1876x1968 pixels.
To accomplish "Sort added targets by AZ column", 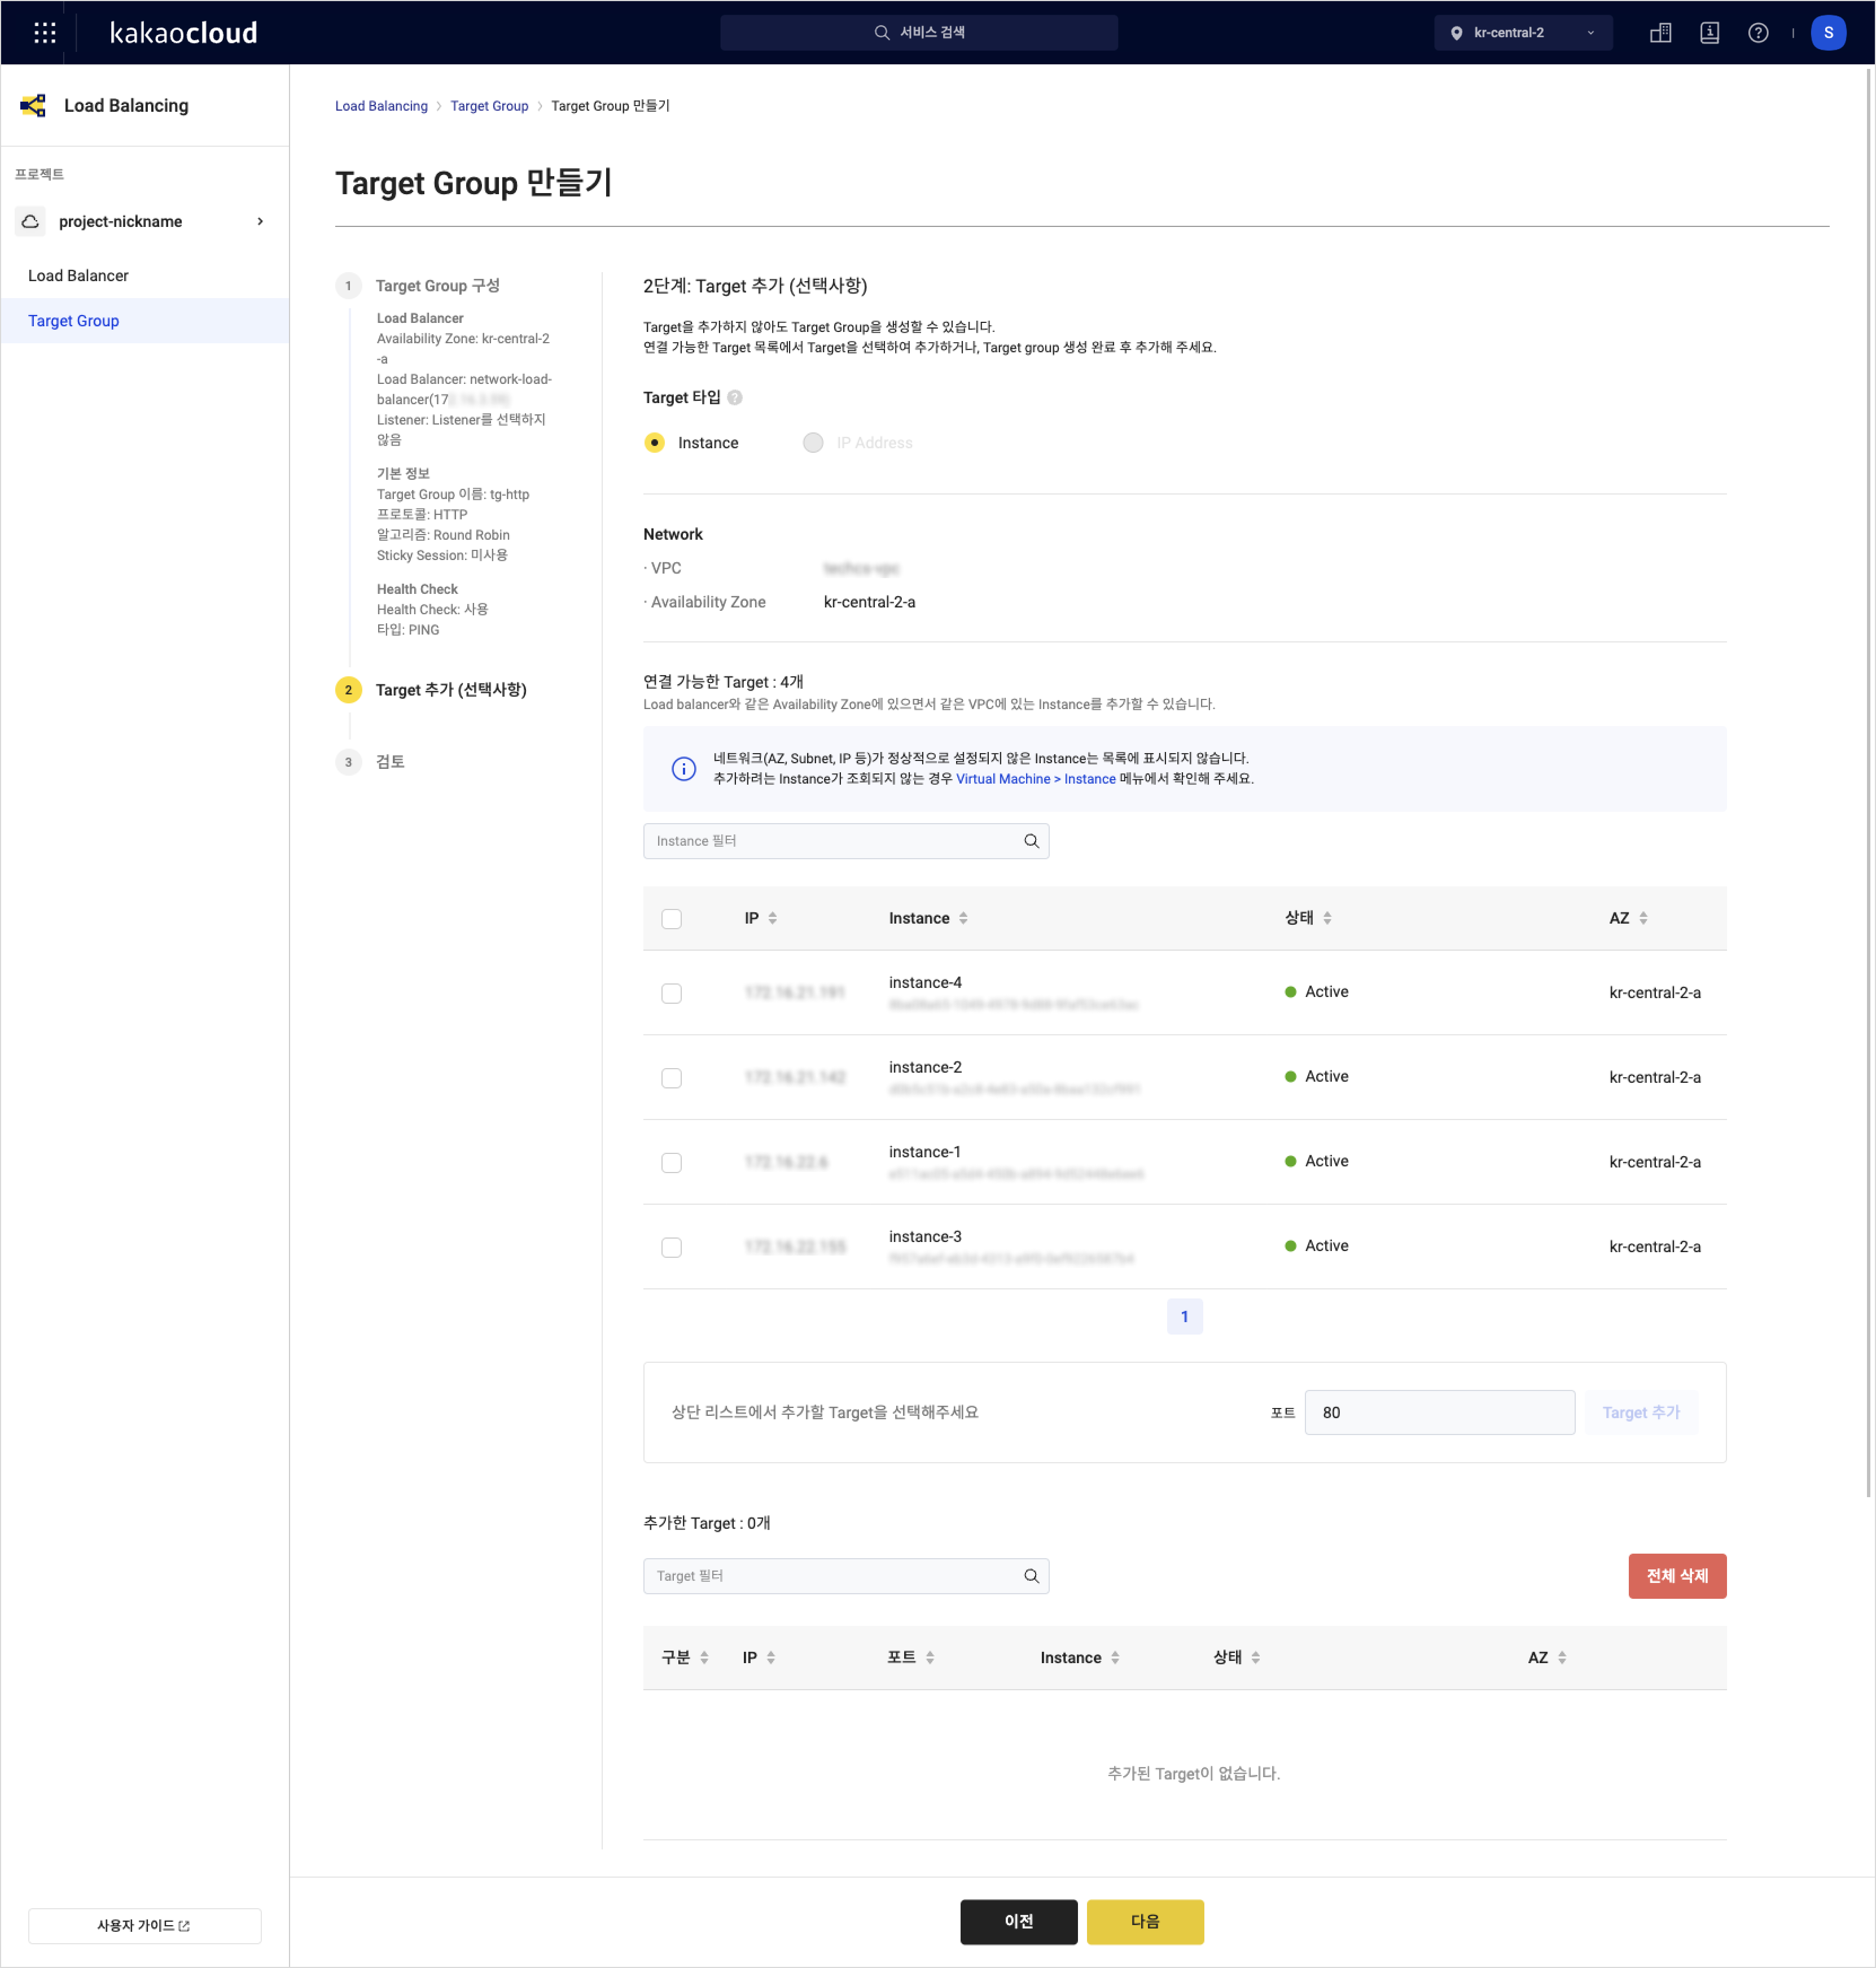I will point(1562,1658).
